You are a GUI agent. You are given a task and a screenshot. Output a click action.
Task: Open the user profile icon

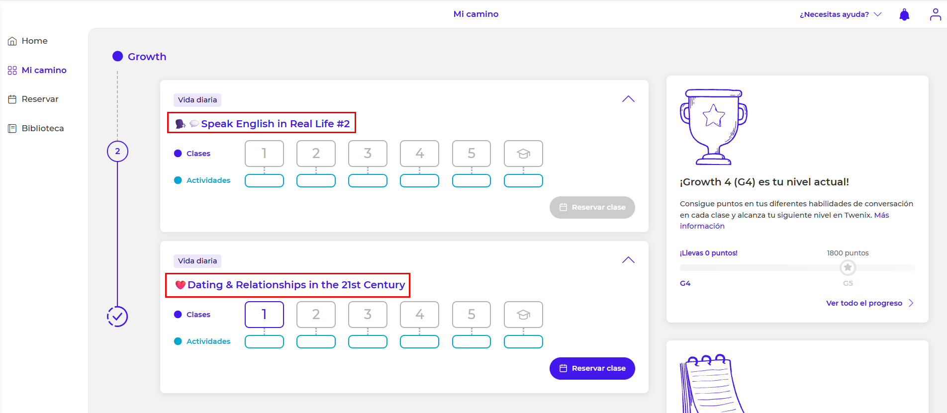tap(935, 15)
